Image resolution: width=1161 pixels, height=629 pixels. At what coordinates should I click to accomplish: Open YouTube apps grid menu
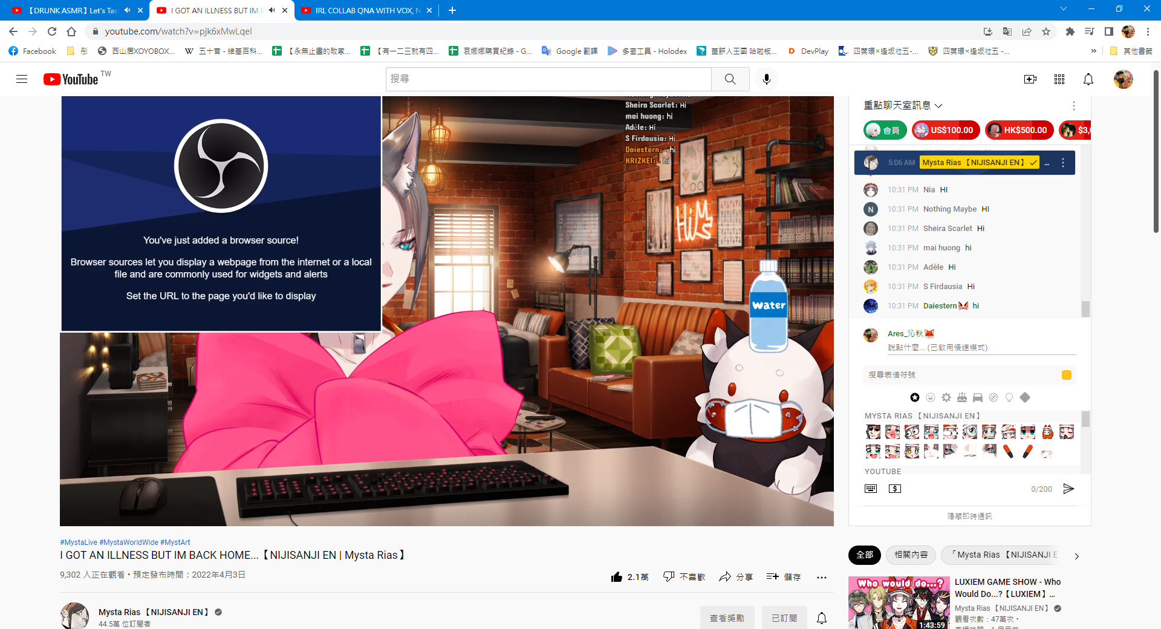tap(1059, 79)
